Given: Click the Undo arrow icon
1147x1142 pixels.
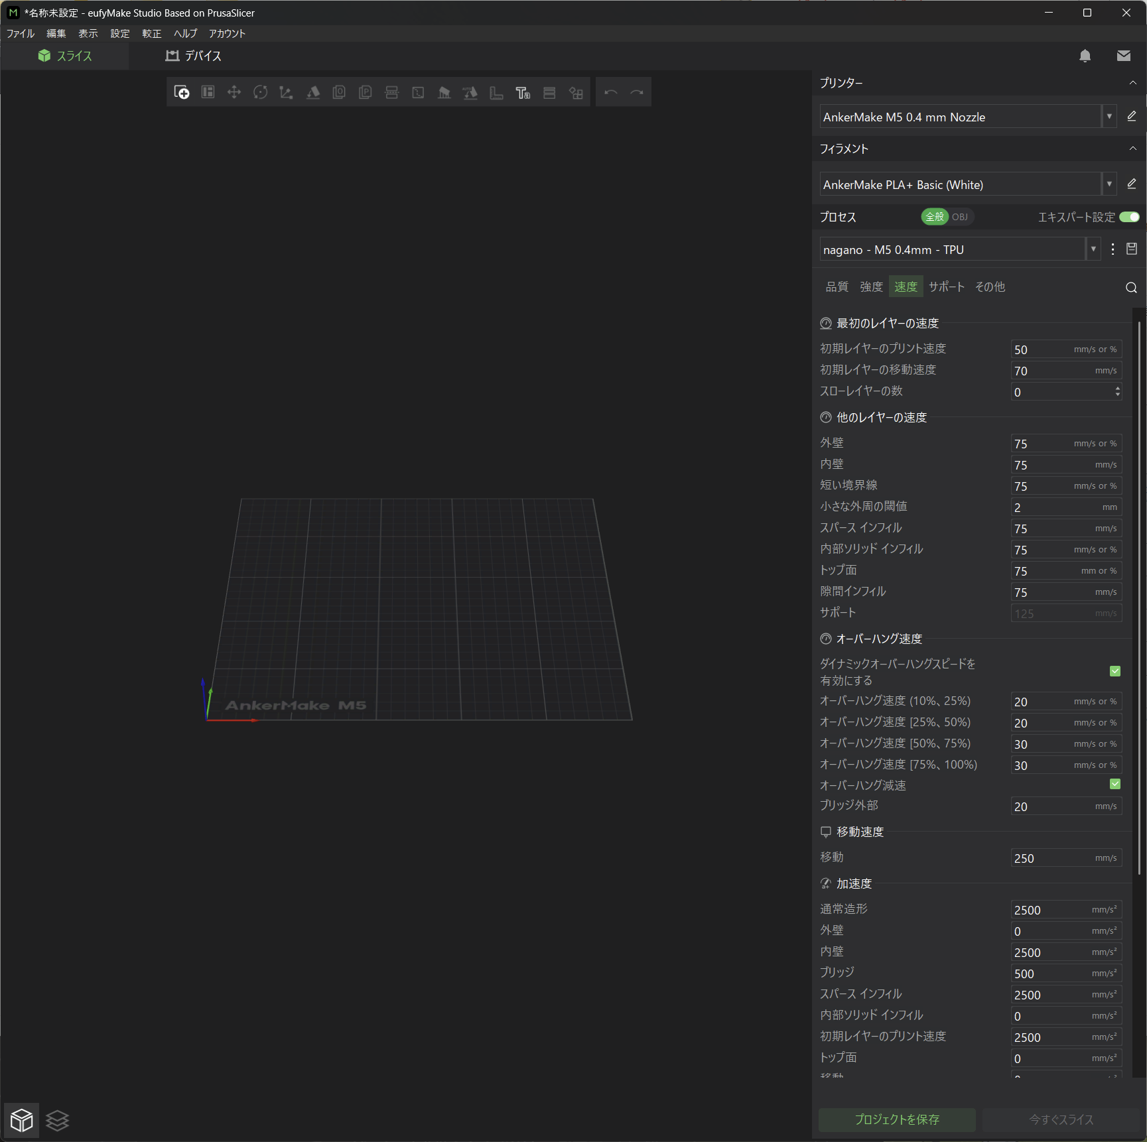Looking at the screenshot, I should [610, 93].
